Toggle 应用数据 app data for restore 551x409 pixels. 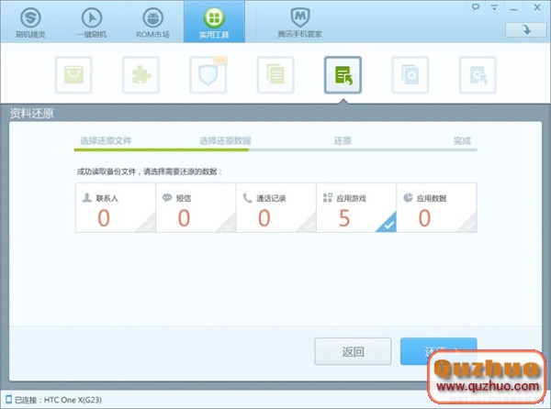click(x=436, y=207)
